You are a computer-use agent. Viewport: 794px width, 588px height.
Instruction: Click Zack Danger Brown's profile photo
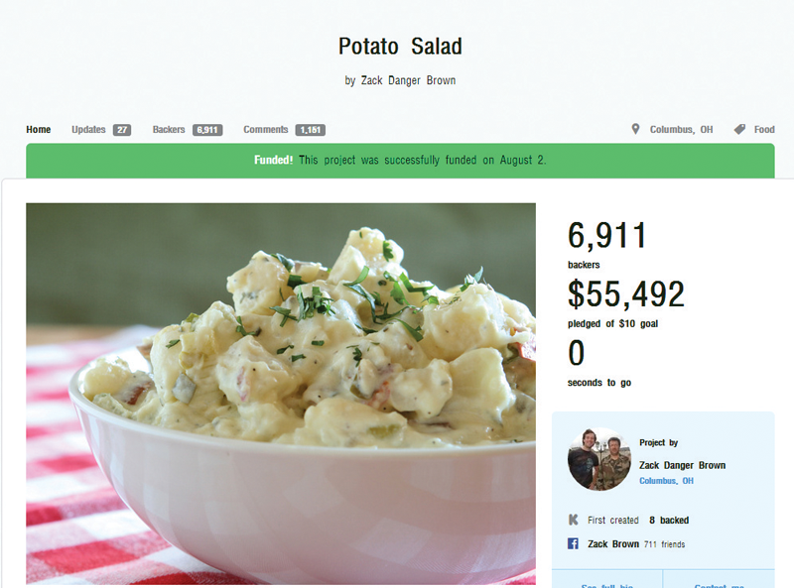point(599,459)
